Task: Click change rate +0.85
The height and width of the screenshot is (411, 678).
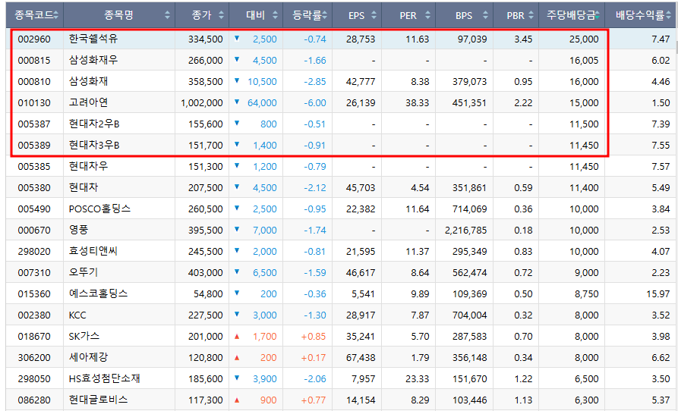Action: [314, 337]
